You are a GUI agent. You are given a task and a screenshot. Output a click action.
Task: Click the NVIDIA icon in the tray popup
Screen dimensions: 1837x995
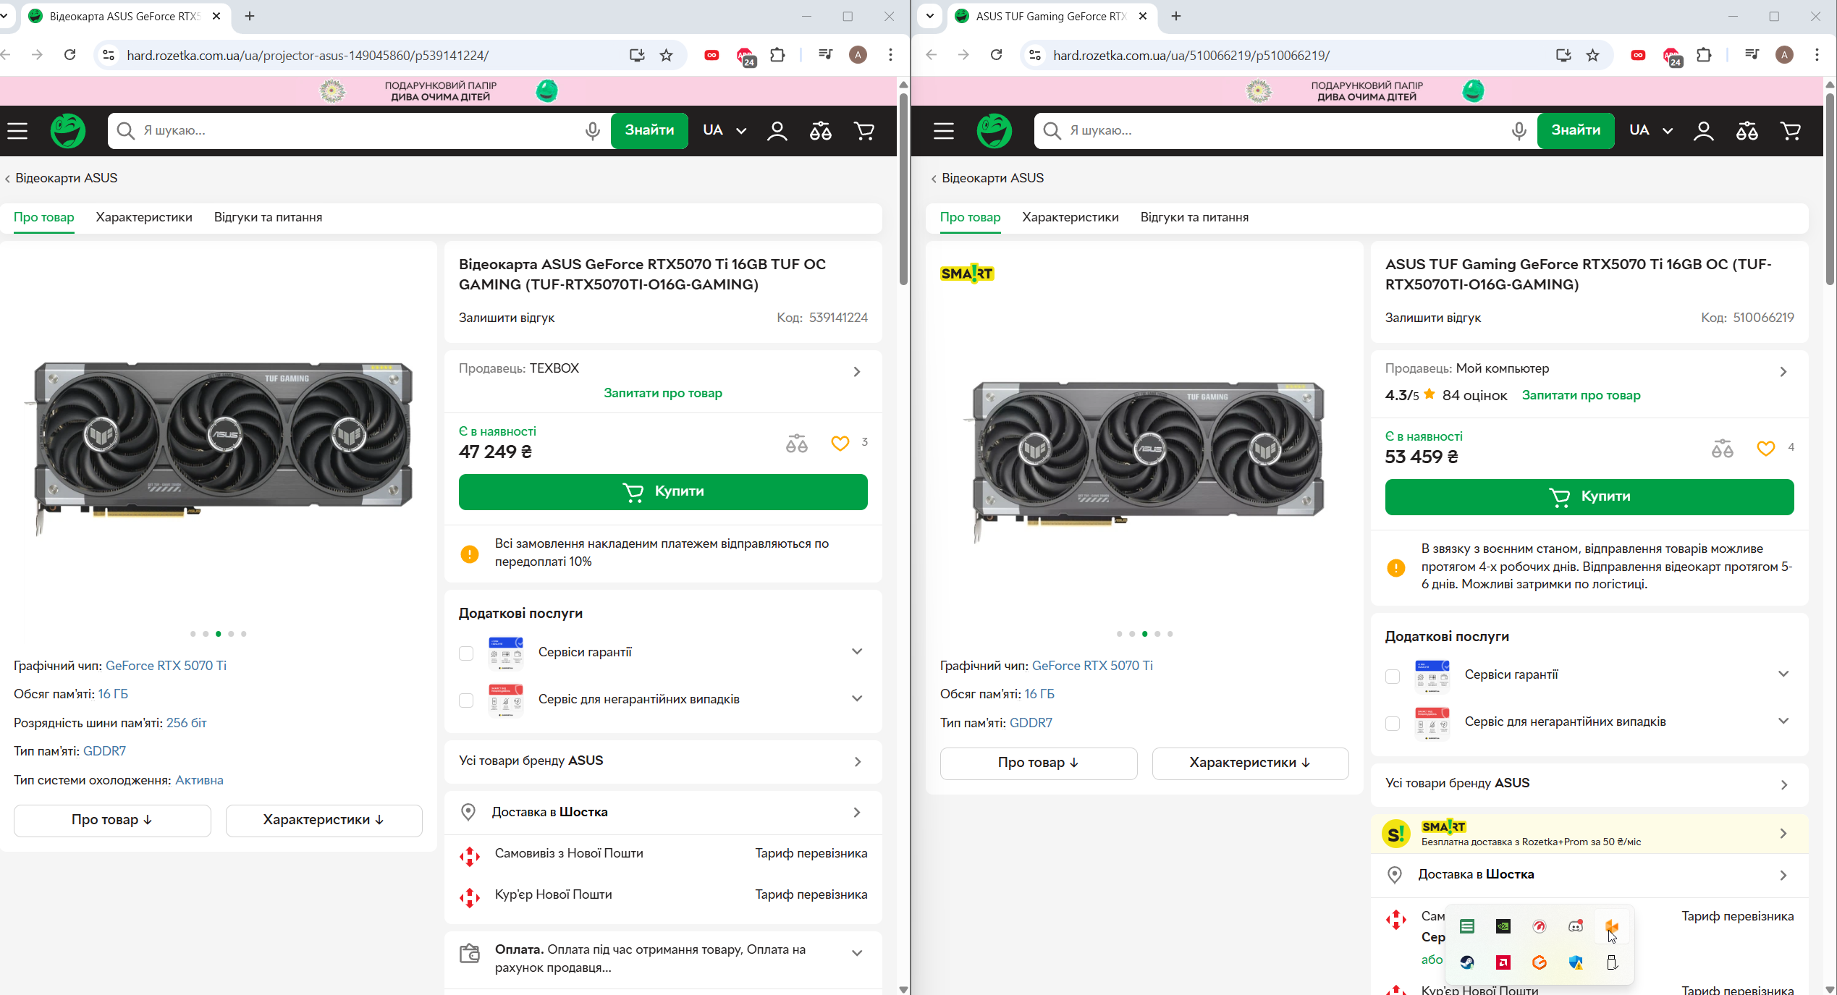click(1503, 926)
